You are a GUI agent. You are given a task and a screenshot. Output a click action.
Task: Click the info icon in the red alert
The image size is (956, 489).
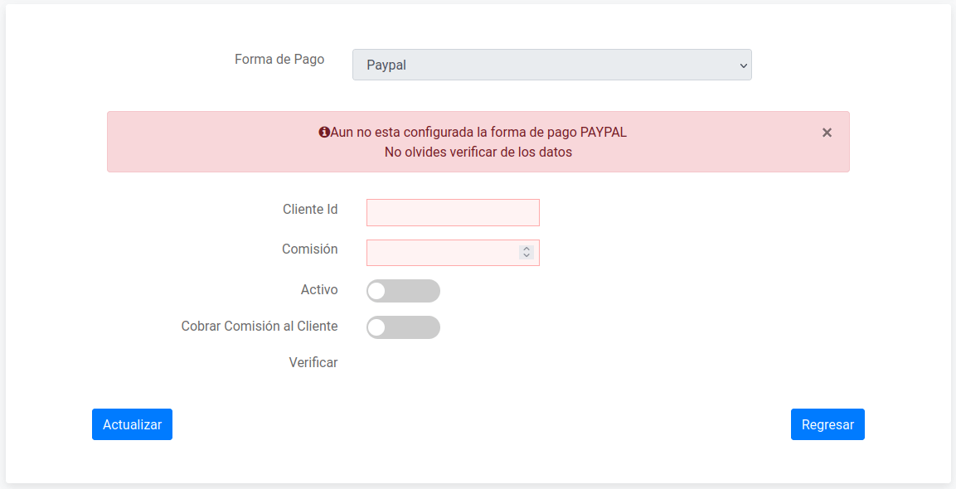coord(324,132)
